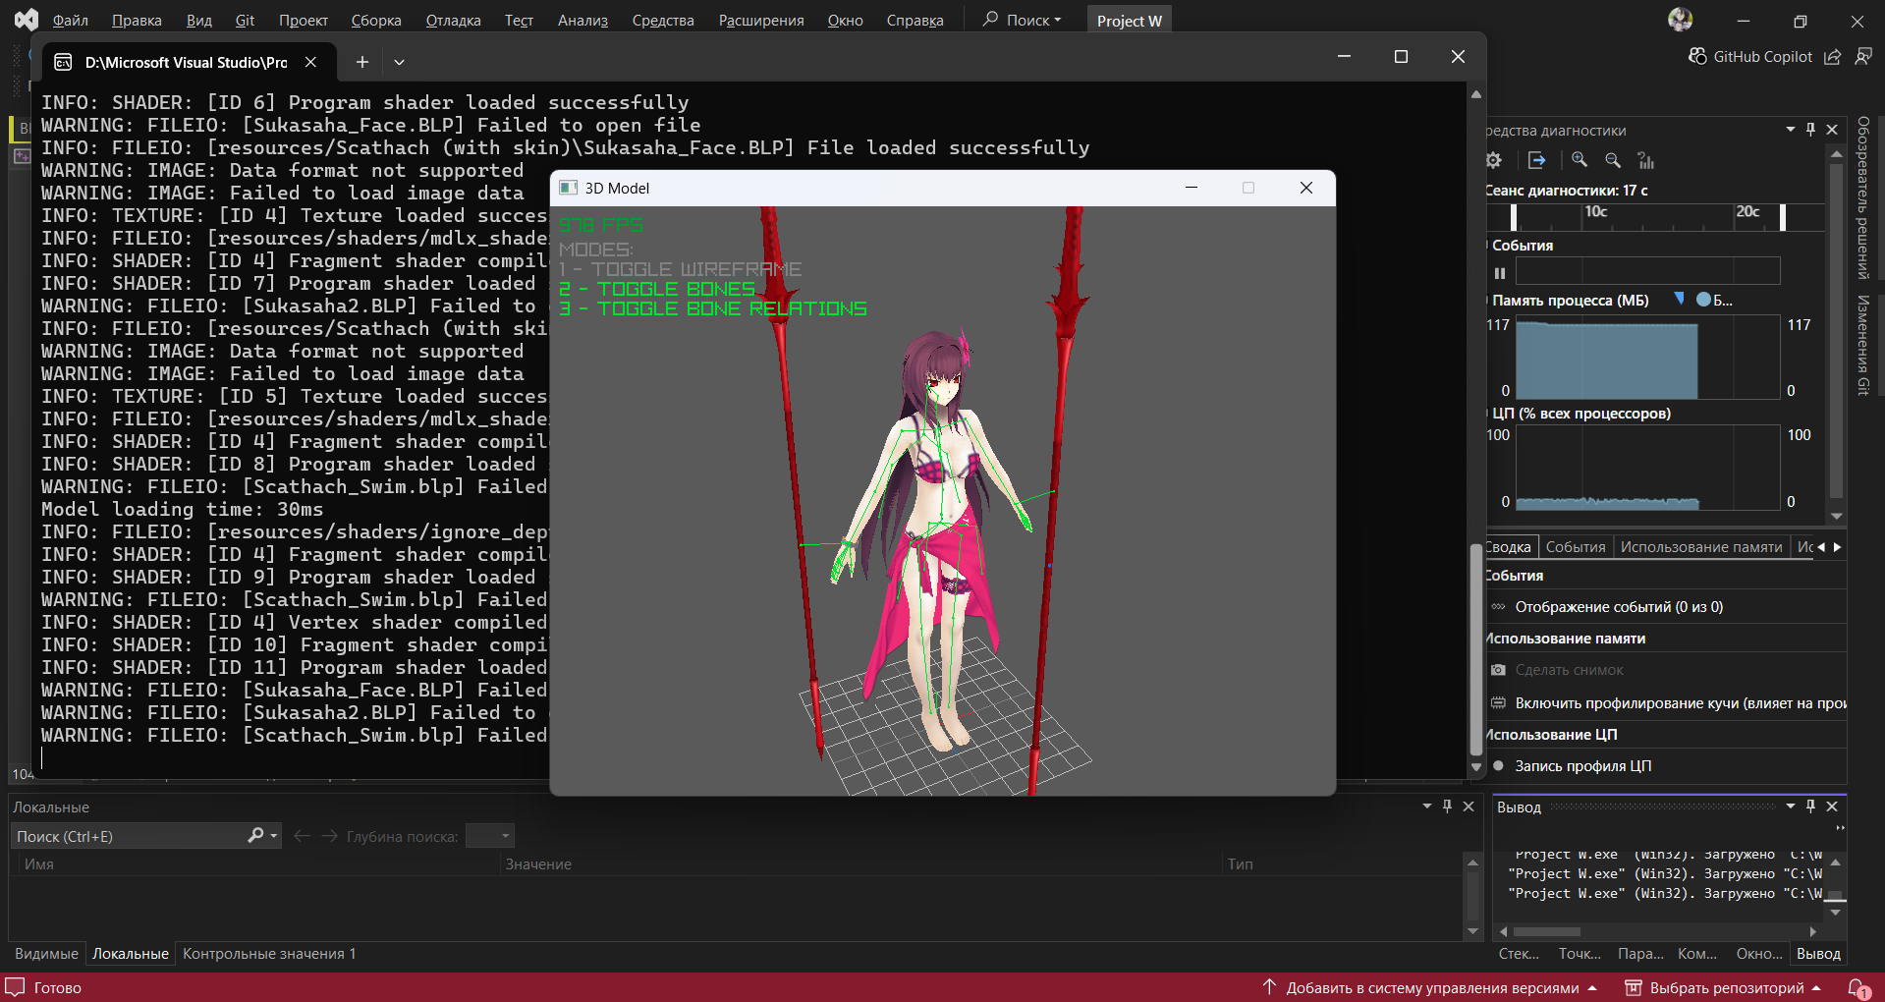Image resolution: width=1885 pixels, height=1002 pixels.
Task: Click the status bar chat/ready icon
Action: [x=15, y=987]
